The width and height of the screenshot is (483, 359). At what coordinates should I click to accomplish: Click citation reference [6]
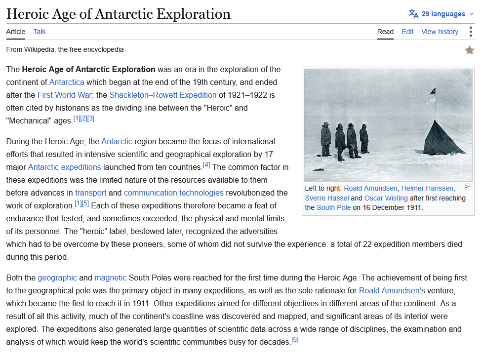(295, 340)
